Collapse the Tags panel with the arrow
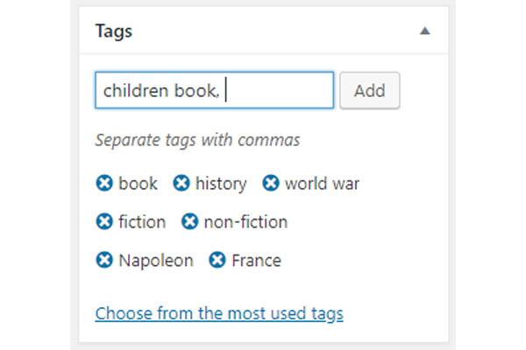The image size is (526, 350). [425, 31]
